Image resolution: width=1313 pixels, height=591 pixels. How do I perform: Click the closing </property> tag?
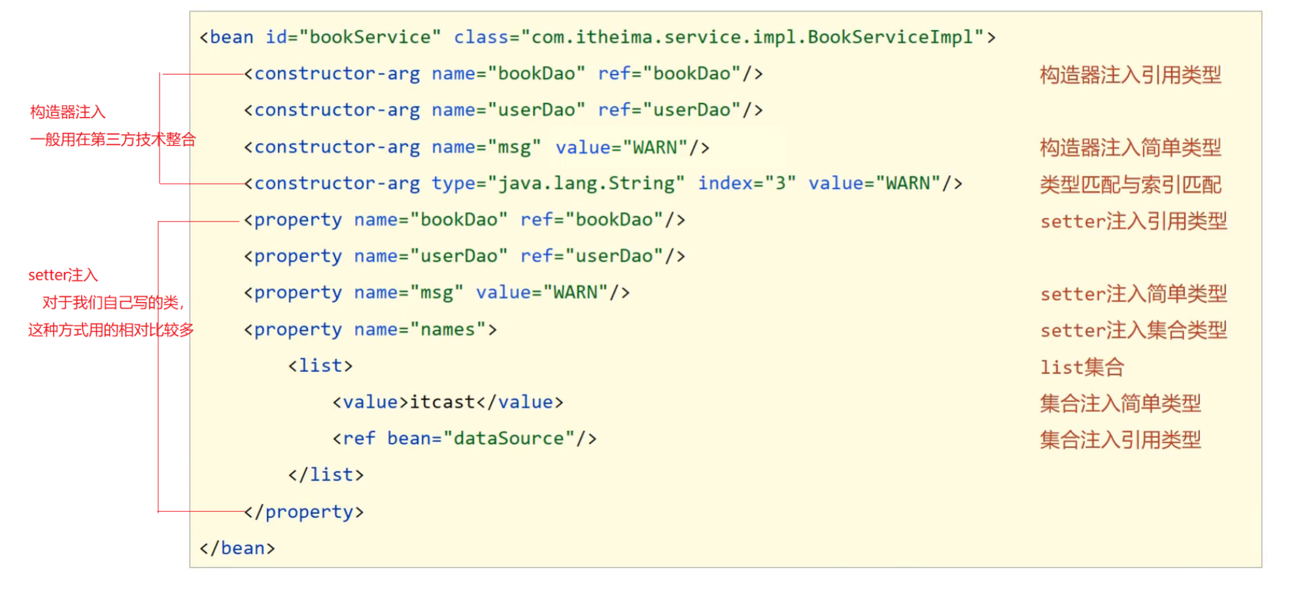(x=304, y=512)
